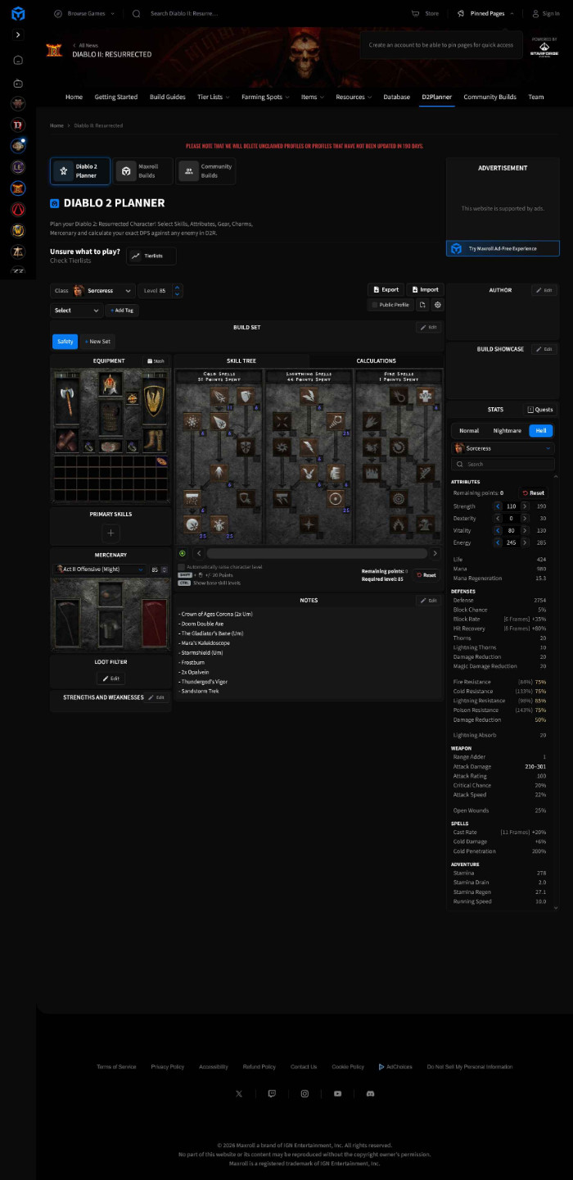
Task: Click the copy build icon button
Action: (422, 305)
